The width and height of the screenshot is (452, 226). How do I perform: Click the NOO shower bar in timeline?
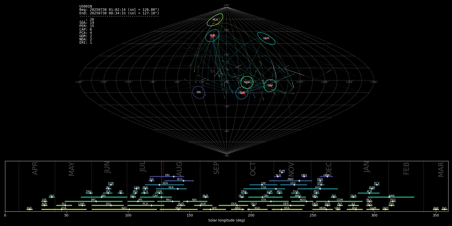pos(302,201)
